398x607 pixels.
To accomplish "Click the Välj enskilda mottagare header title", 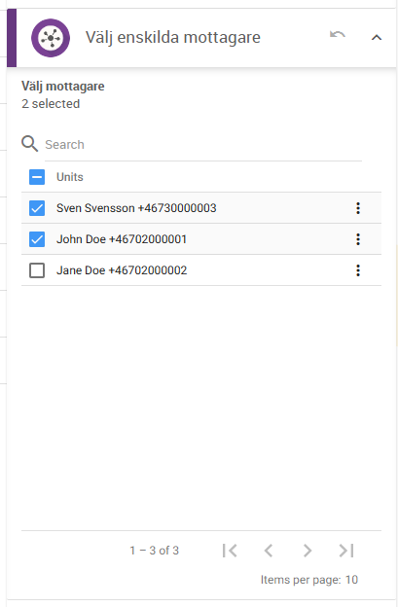I will [x=173, y=38].
